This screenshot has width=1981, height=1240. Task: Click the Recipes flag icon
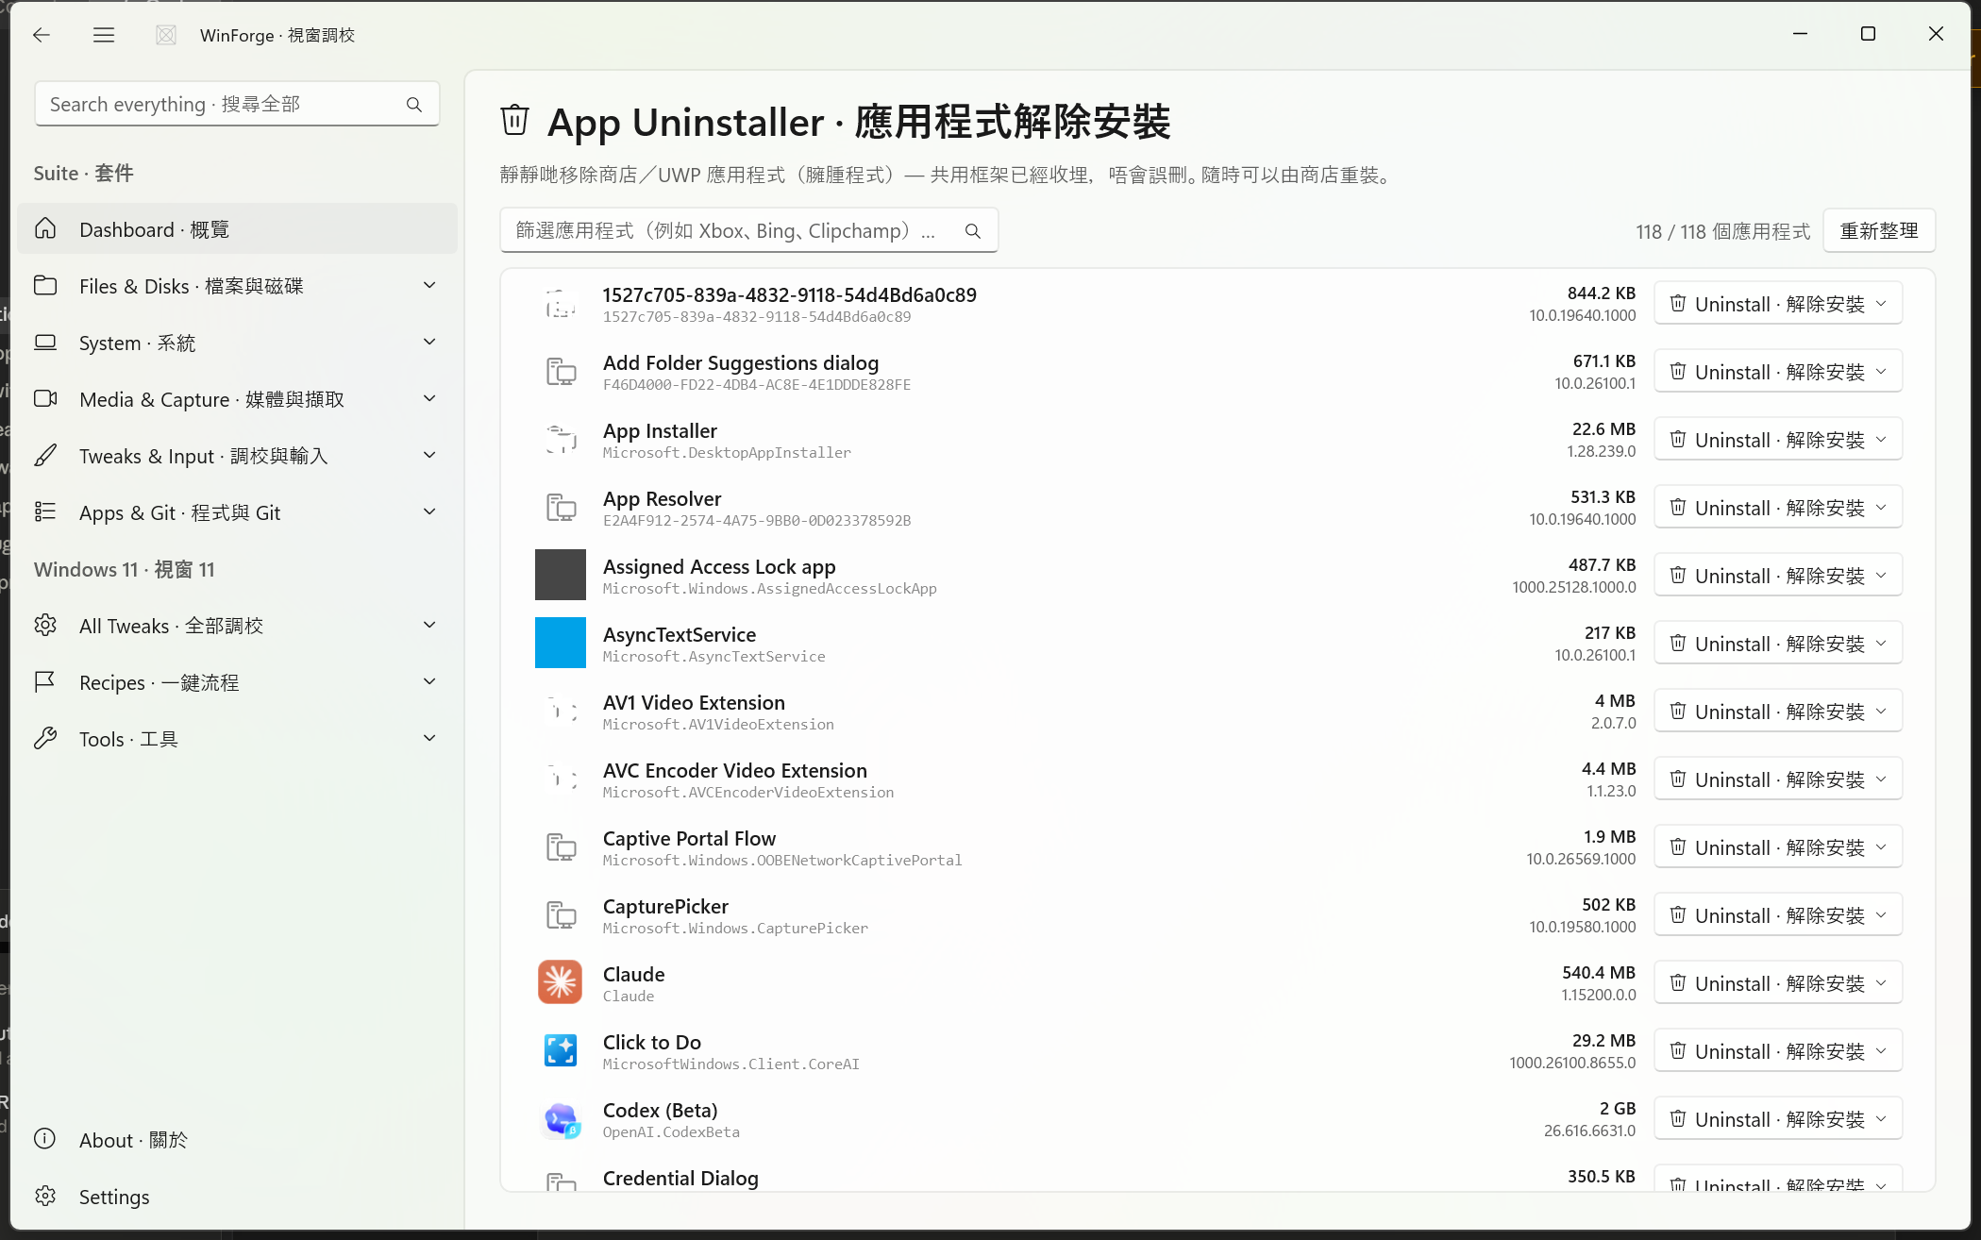44,681
